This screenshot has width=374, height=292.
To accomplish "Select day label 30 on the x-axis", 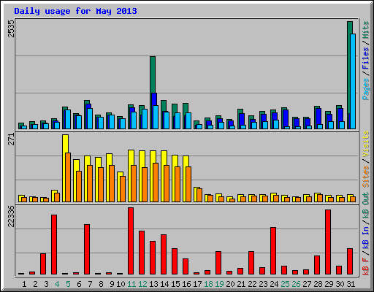I will (340, 284).
